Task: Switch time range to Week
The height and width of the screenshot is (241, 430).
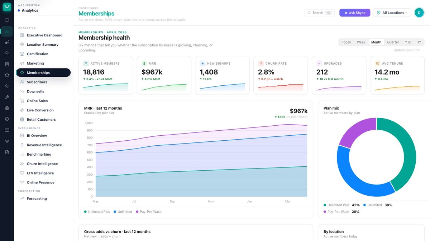Action: click(361, 42)
